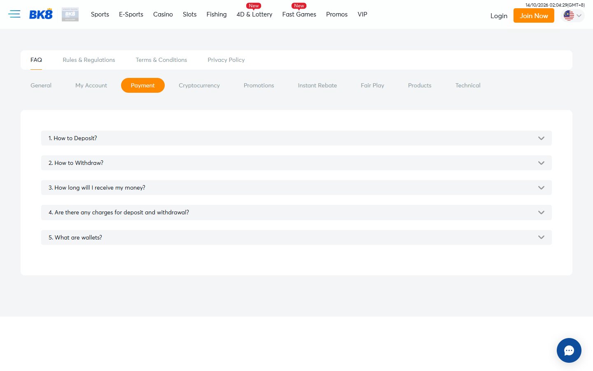Select the Promotions FAQ category
593x371 pixels.
[x=259, y=85]
